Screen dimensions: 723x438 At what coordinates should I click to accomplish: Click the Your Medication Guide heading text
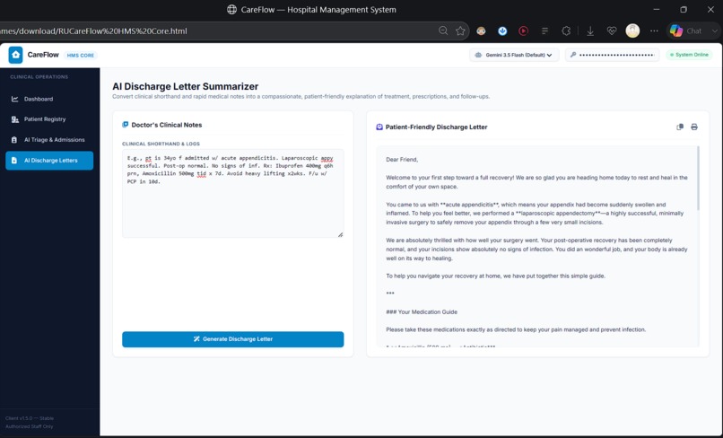pyautogui.click(x=422, y=312)
